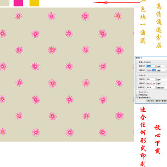Open the pixel height unit dropdown
Image resolution: width=167 pixels, height=167 pixels.
162,70
